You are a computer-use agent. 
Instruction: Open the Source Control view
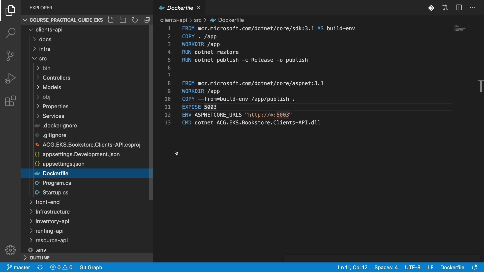coord(10,56)
